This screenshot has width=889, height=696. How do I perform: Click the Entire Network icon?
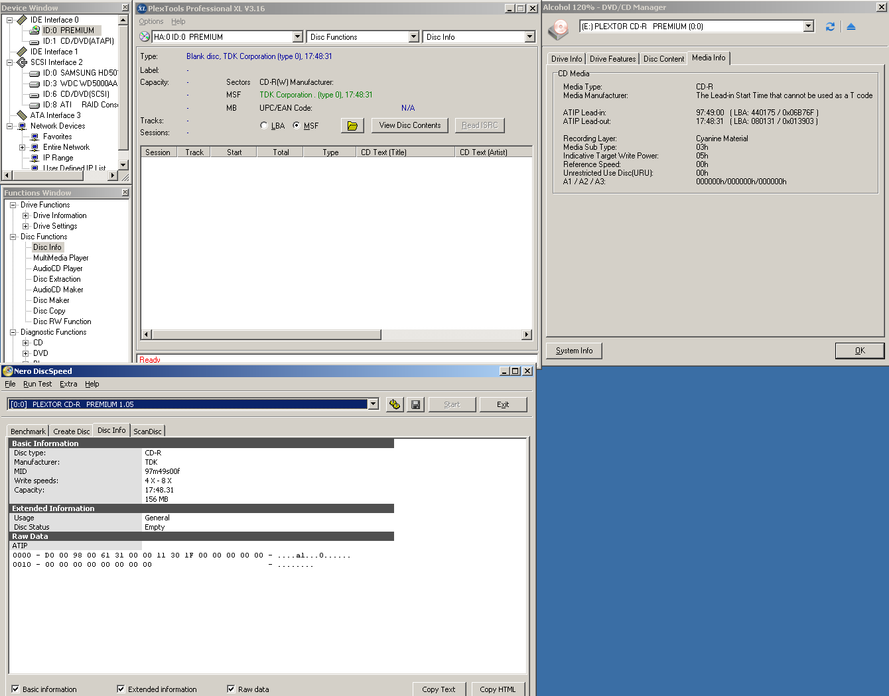34,147
